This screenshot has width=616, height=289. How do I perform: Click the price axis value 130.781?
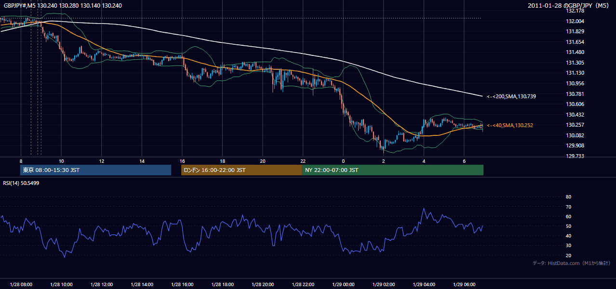(575, 94)
